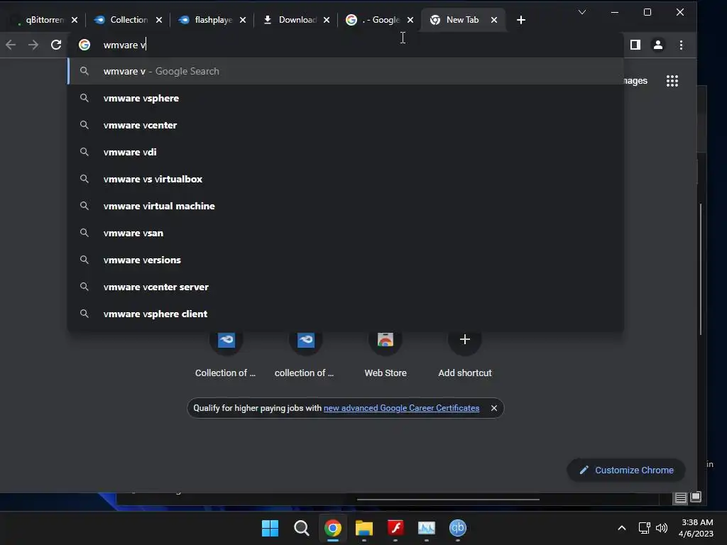Choose the vmware vsan suggestion

pyautogui.click(x=346, y=233)
